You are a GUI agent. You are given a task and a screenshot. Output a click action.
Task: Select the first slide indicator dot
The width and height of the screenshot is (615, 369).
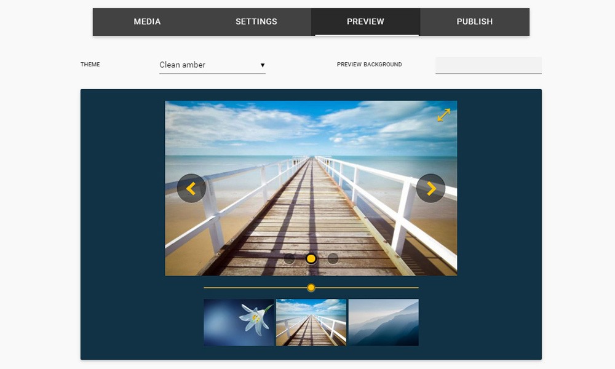pos(289,259)
